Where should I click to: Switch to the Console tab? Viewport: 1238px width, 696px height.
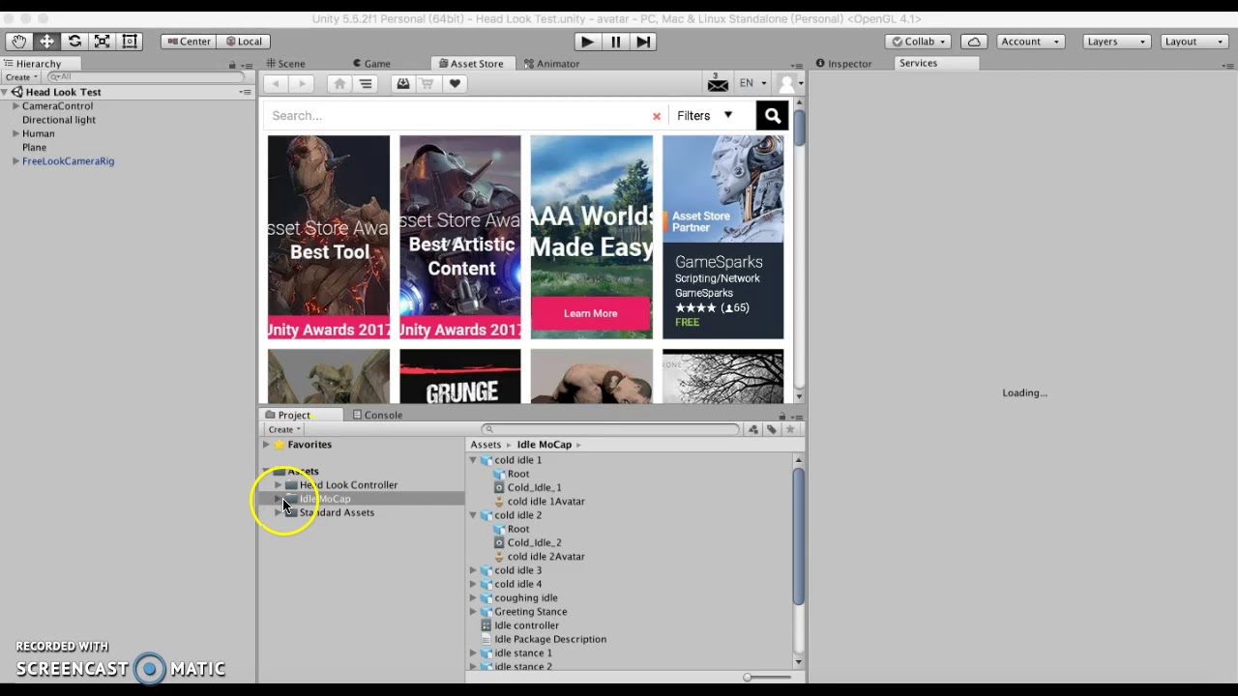pos(377,416)
